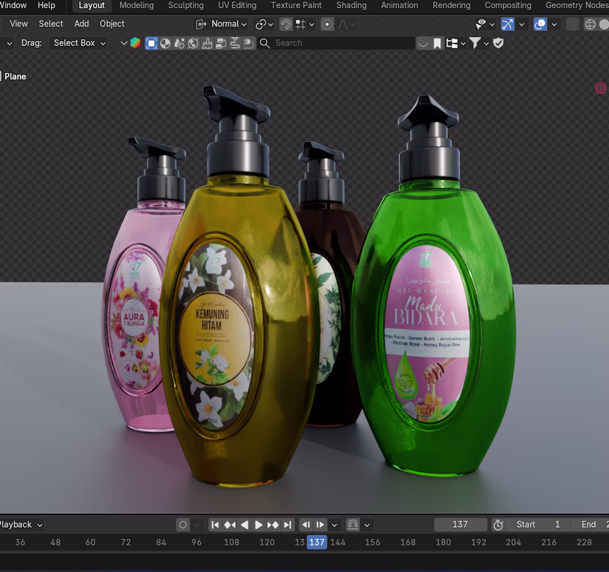The width and height of the screenshot is (609, 572).
Task: Click the shield checkmark icon
Action: [x=498, y=43]
